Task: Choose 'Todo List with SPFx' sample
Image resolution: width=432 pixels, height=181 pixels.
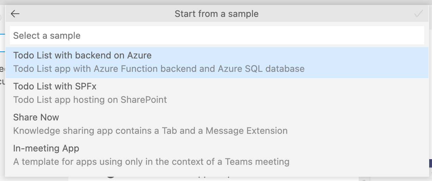Action: point(55,86)
